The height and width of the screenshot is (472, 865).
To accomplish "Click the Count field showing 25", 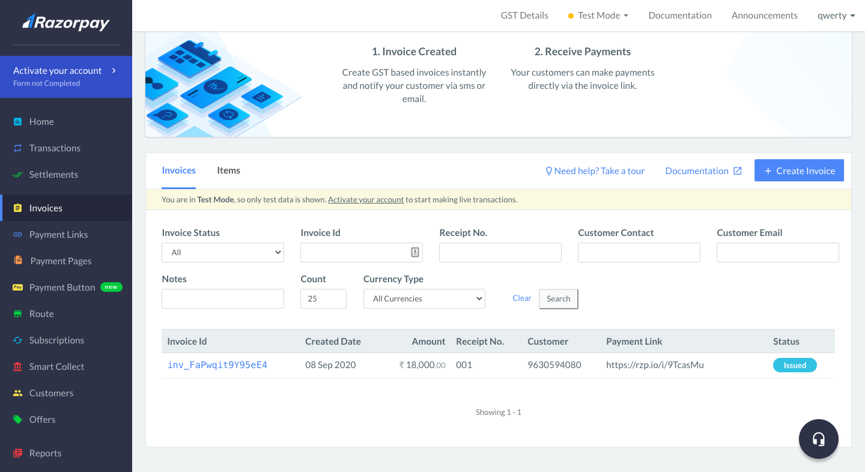I will coord(323,298).
